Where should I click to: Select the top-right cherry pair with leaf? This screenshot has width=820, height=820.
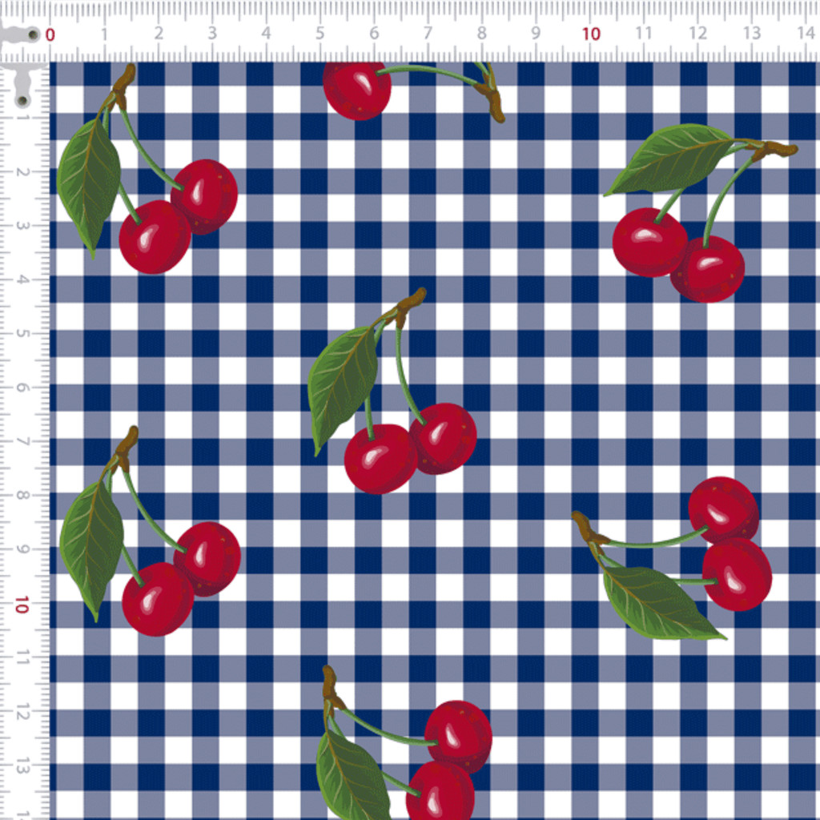click(700, 213)
